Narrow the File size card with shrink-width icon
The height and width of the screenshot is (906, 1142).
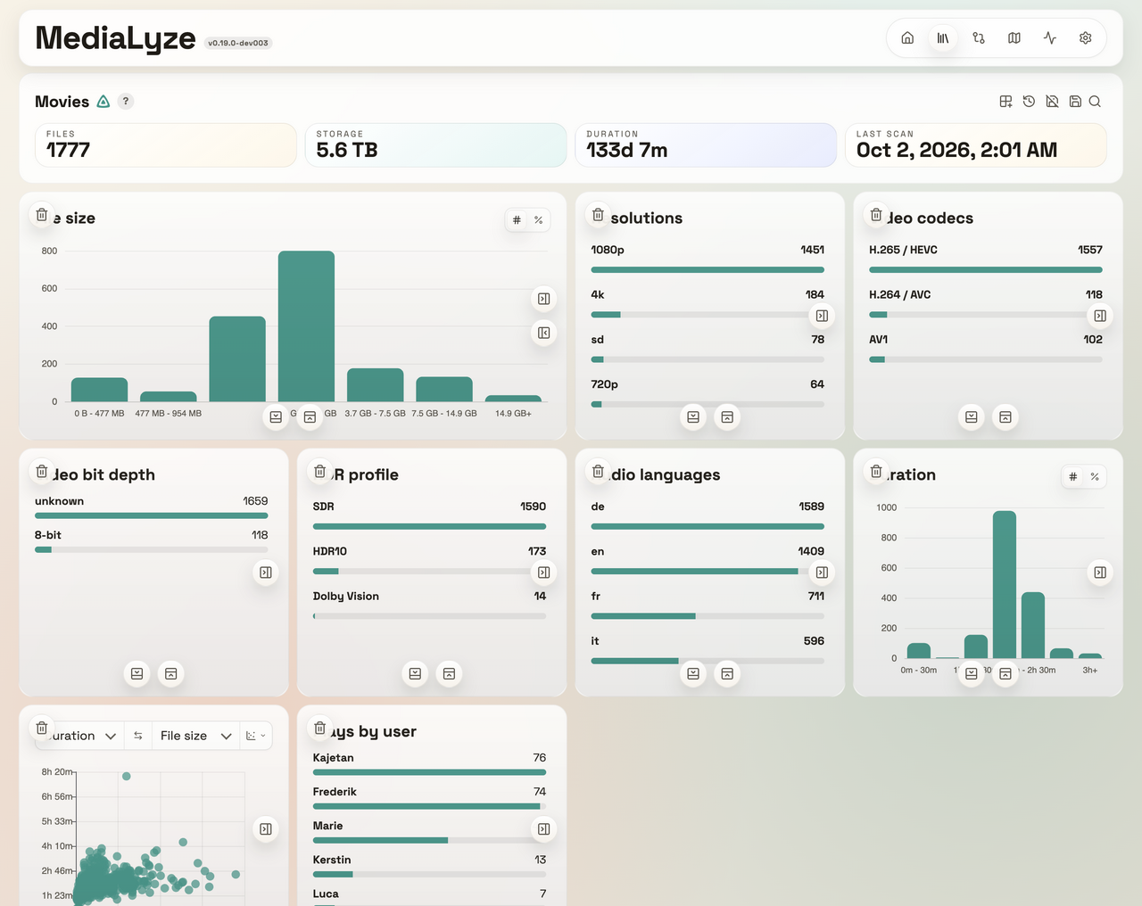coord(543,333)
